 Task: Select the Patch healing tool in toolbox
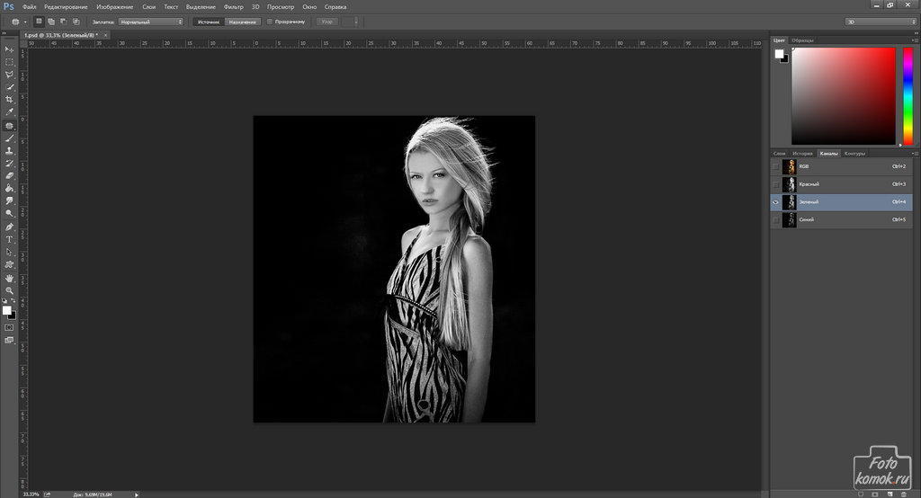9,126
